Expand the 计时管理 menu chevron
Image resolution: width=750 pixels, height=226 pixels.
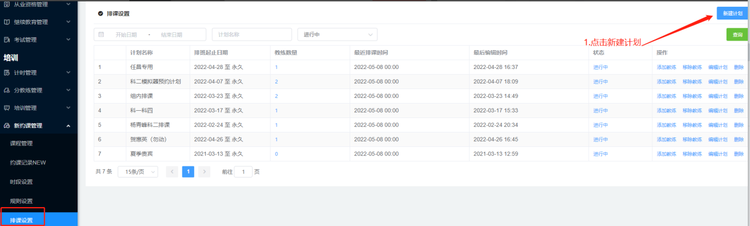click(x=68, y=72)
